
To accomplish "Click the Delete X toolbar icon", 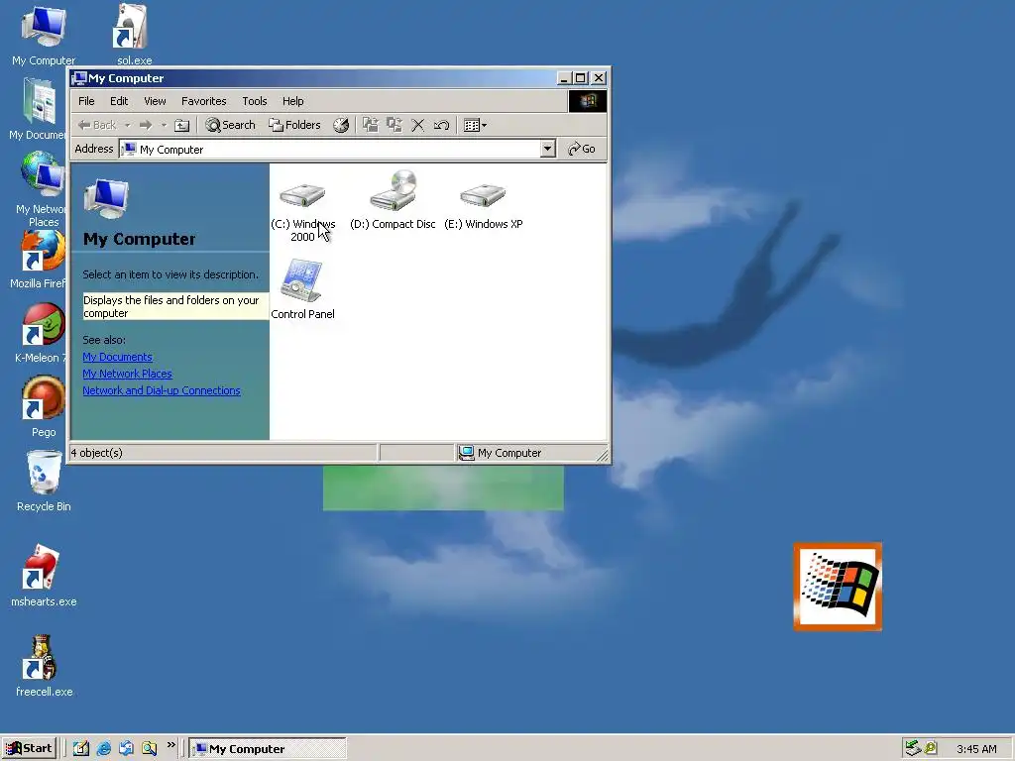I will tap(418, 125).
